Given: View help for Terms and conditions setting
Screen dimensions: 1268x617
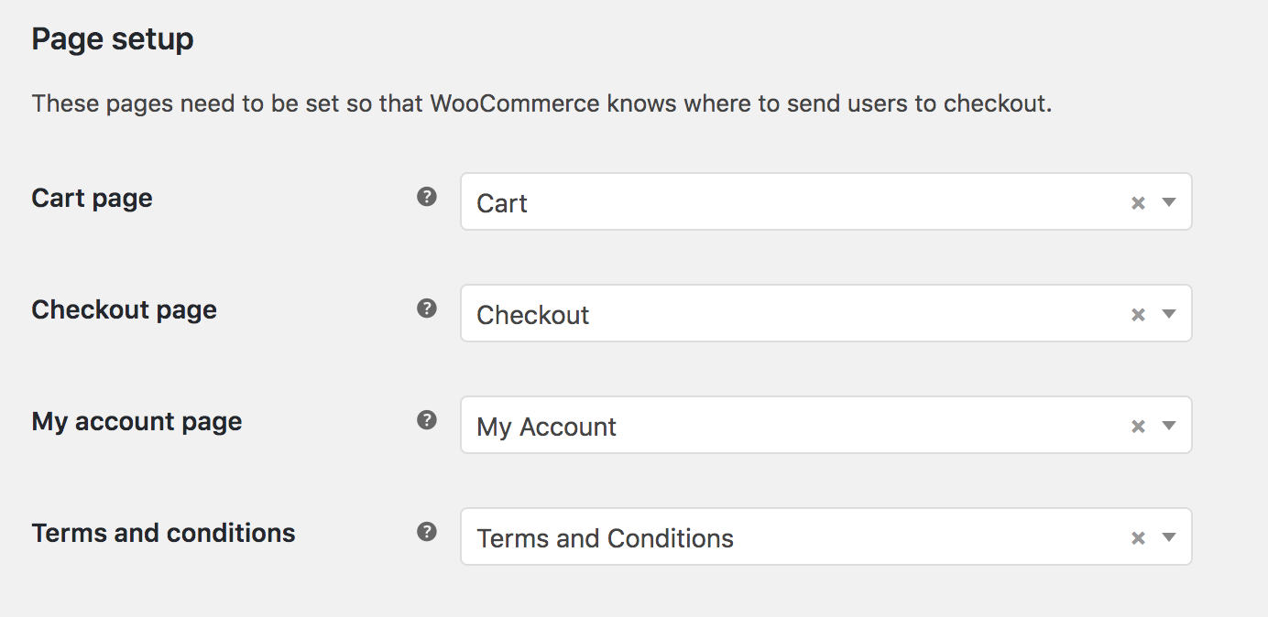Looking at the screenshot, I should 426,531.
